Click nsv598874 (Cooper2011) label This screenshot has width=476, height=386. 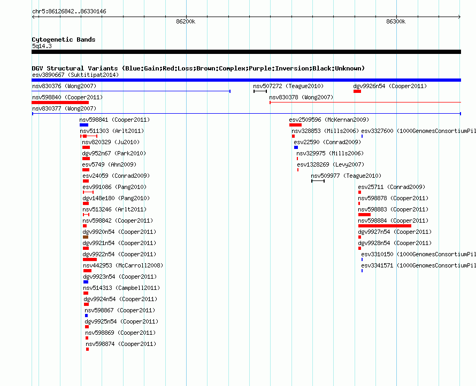(x=121, y=344)
